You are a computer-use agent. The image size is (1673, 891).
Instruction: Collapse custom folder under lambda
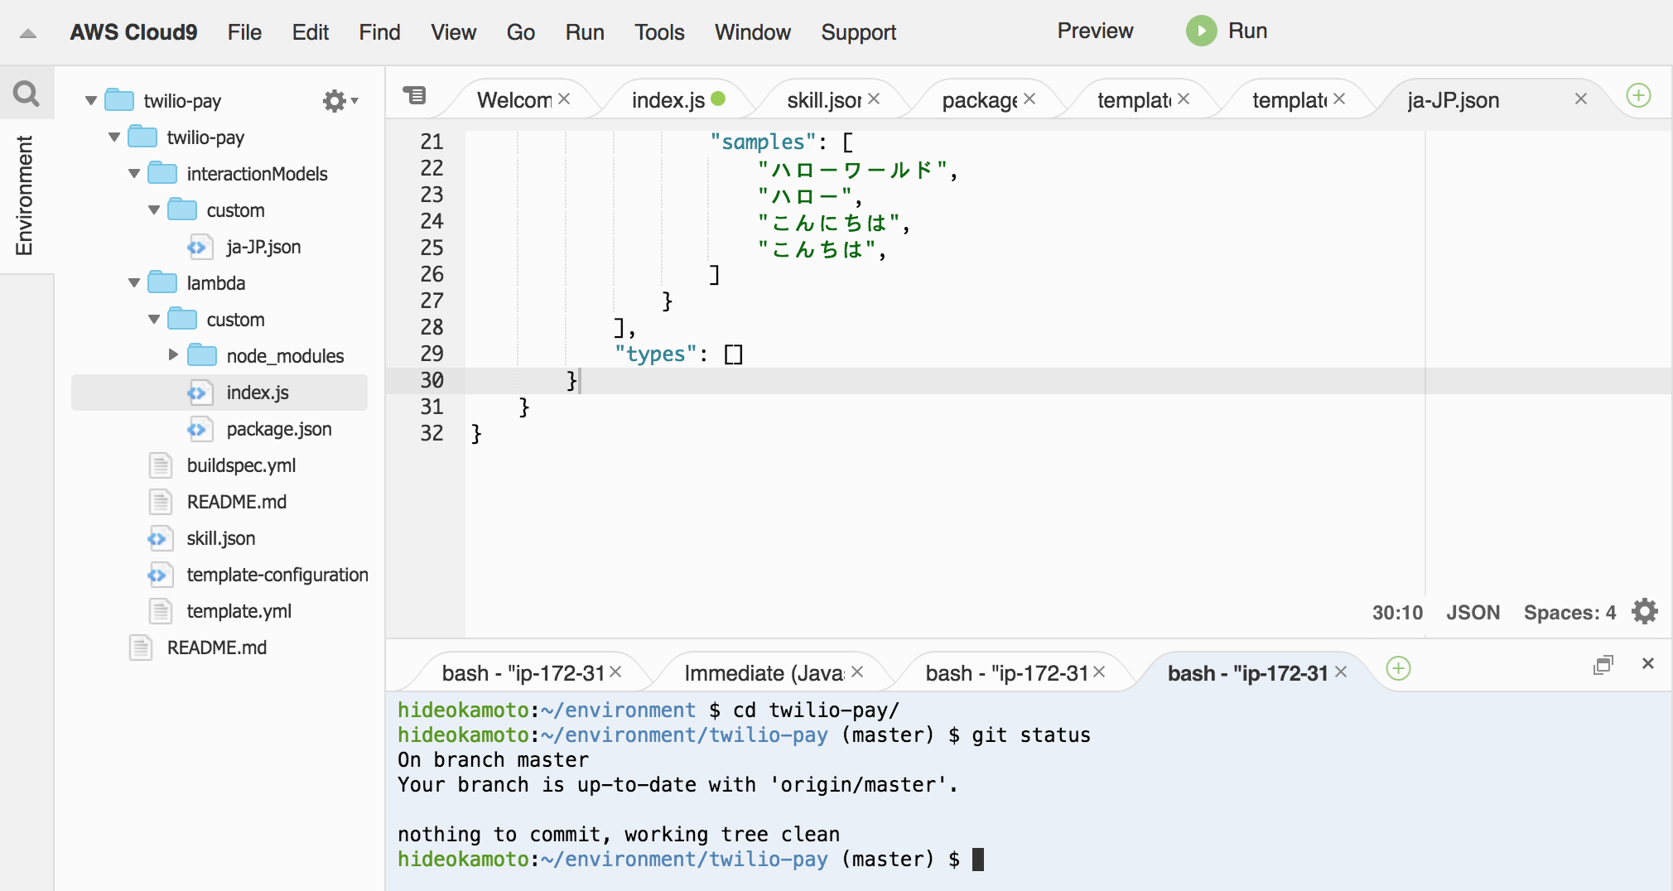154,320
